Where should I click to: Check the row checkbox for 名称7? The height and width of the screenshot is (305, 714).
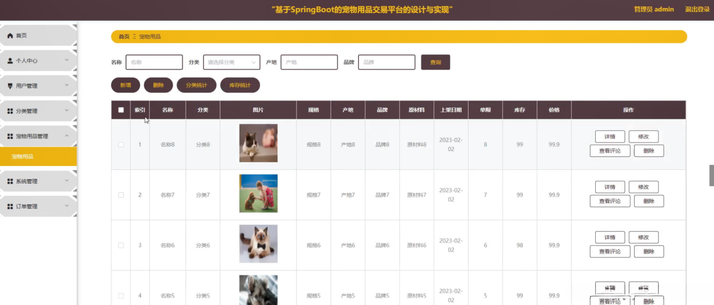click(121, 195)
